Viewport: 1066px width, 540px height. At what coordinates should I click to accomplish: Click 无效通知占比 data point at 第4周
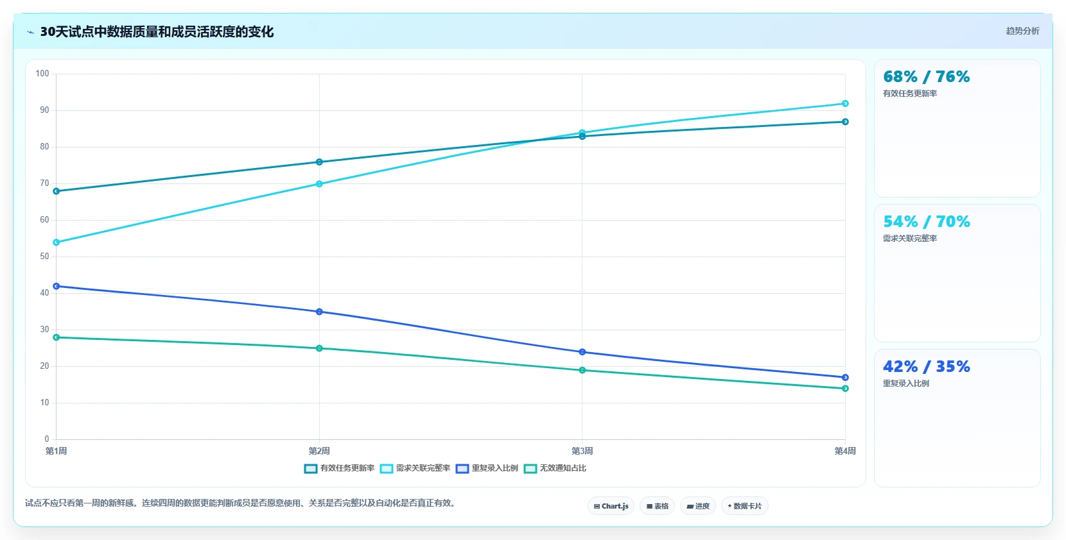[845, 389]
